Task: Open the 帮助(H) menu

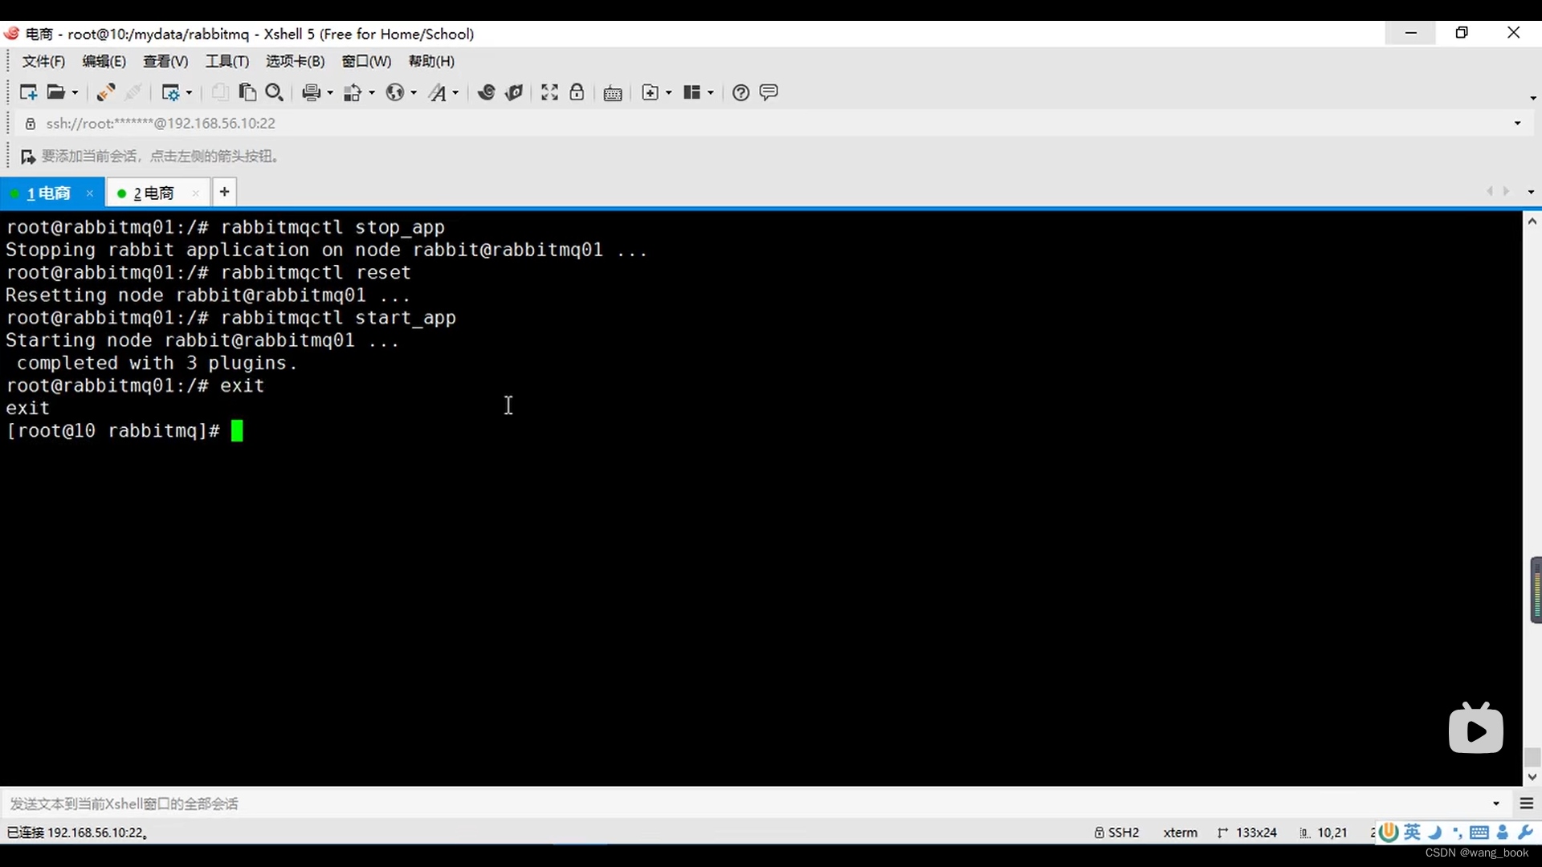Action: (x=431, y=61)
